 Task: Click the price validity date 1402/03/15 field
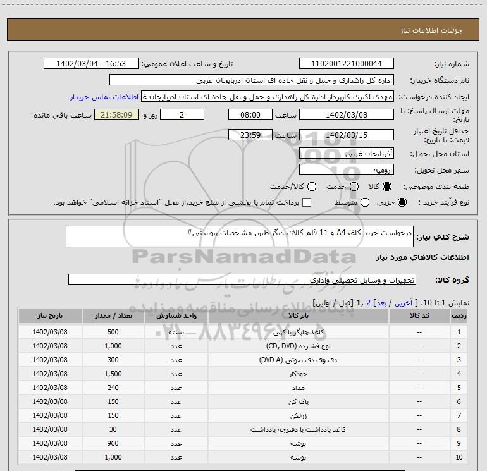coord(347,135)
